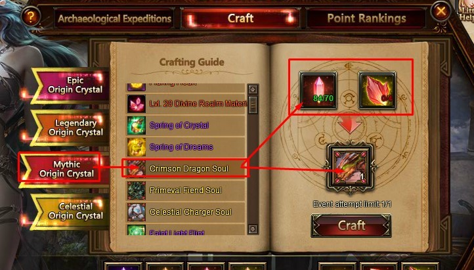Open the Craft tab
This screenshot has width=474, height=270.
pos(240,18)
